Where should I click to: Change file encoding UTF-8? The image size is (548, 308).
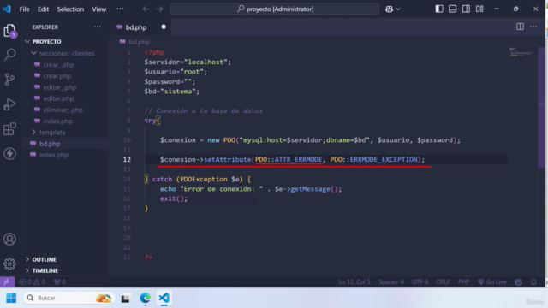tap(420, 281)
